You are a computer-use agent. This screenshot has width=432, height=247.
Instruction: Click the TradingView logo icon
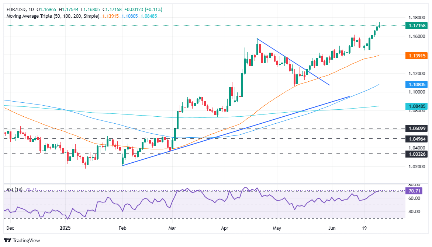8,240
